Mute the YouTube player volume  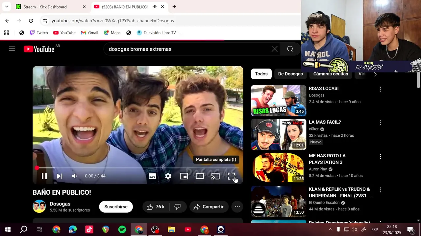coord(75,176)
